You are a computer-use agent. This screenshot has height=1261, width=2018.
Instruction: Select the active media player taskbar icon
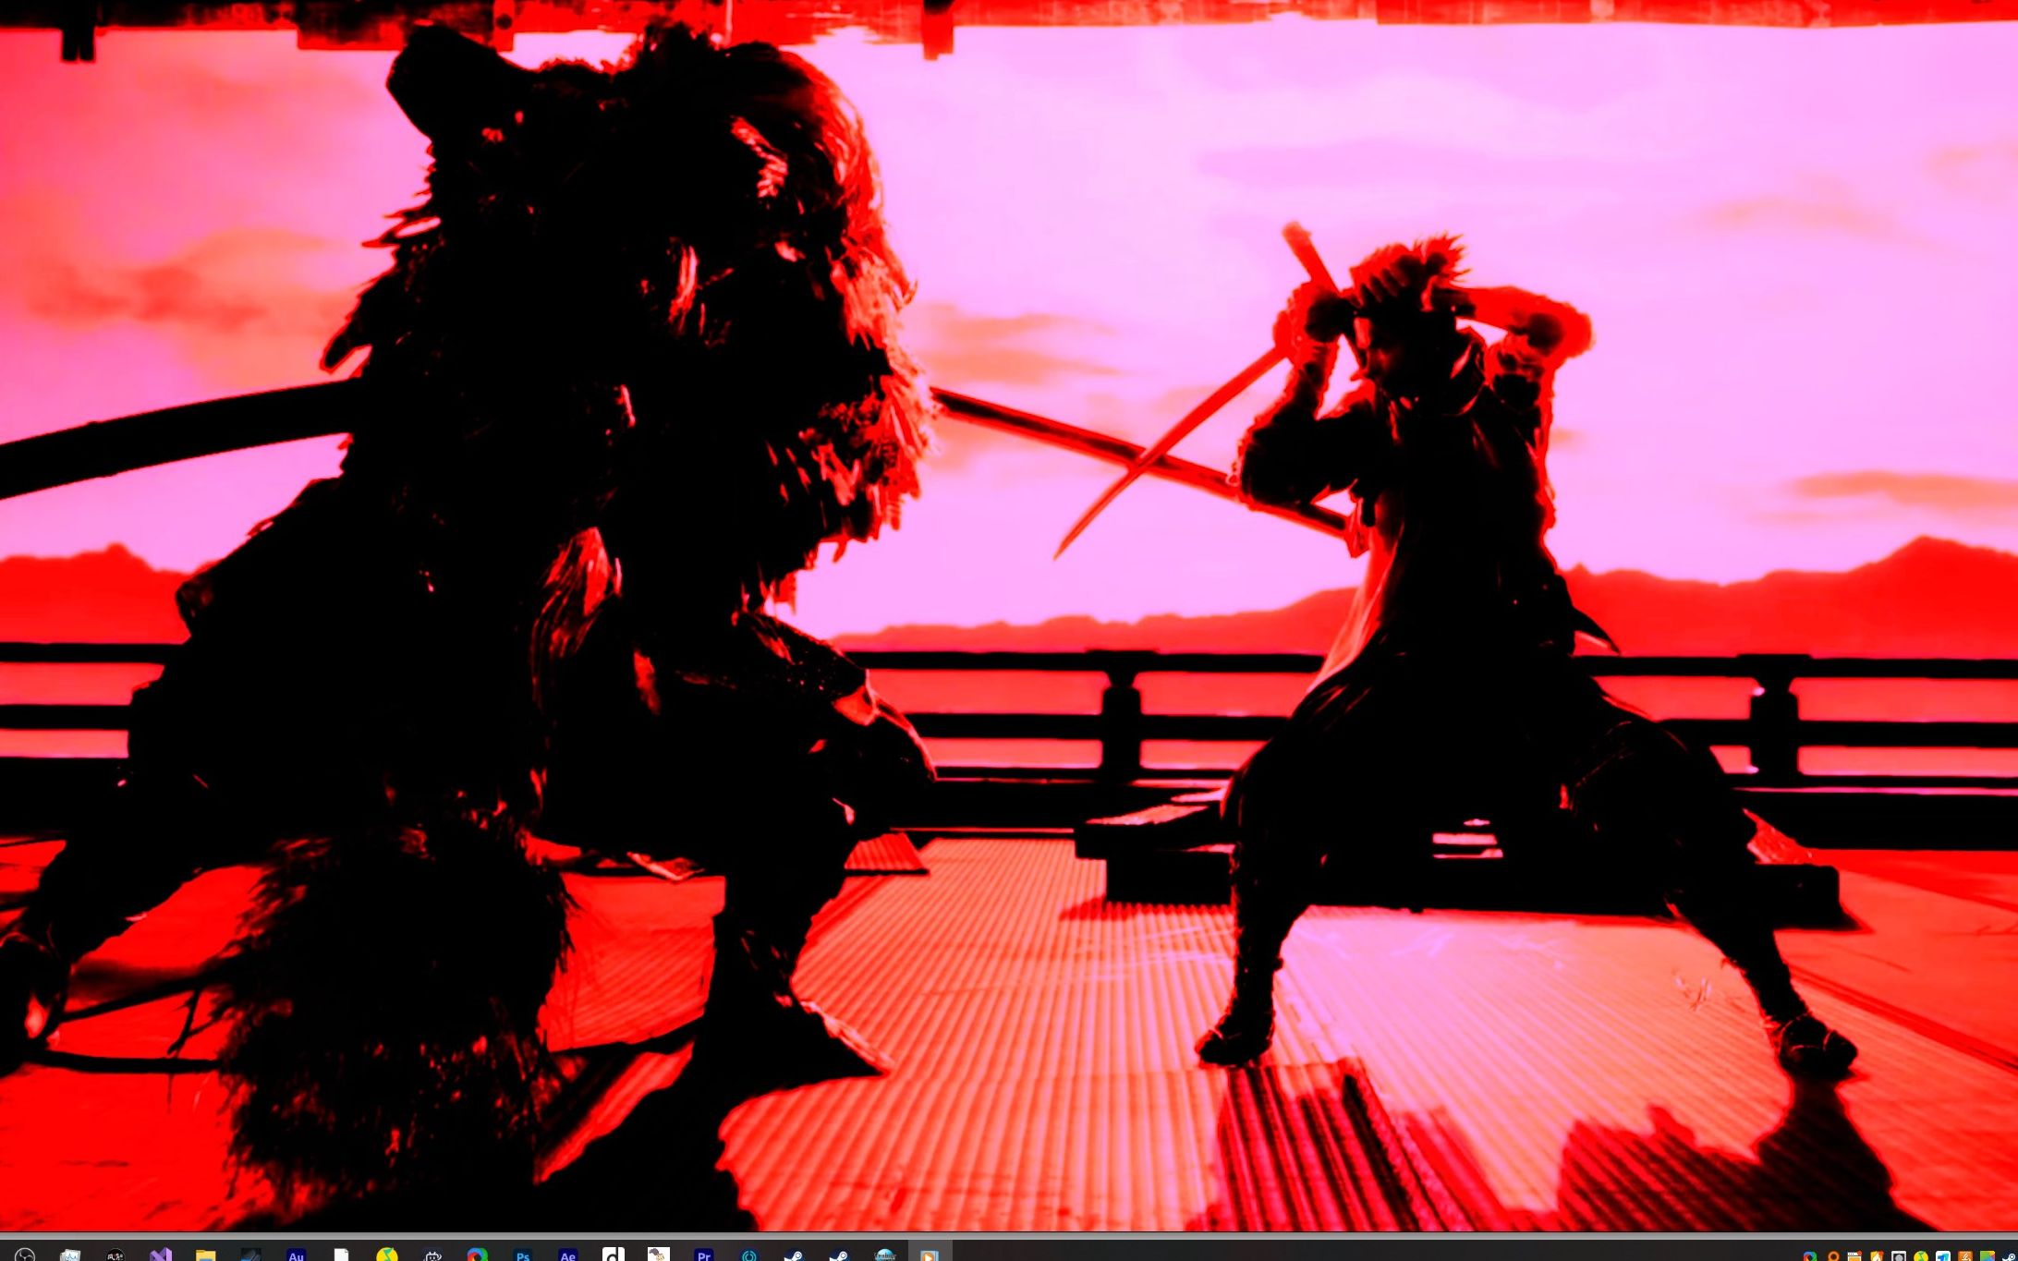(930, 1255)
